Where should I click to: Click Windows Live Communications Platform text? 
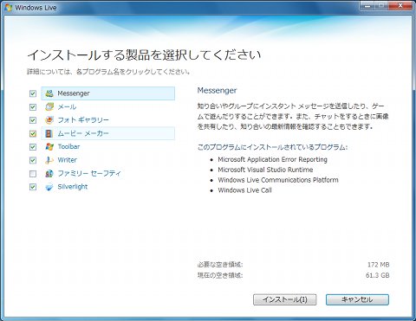pos(278,180)
